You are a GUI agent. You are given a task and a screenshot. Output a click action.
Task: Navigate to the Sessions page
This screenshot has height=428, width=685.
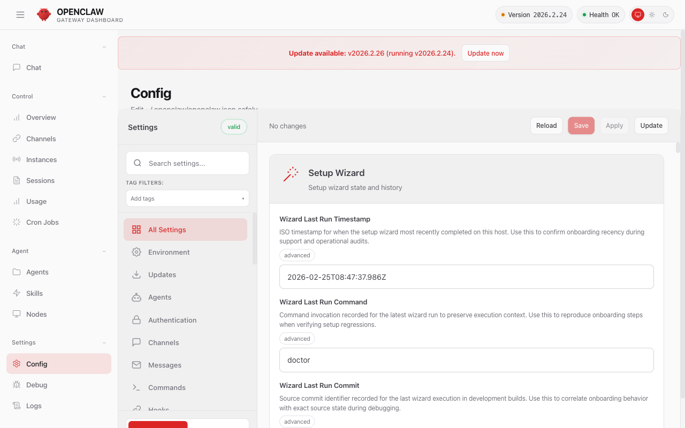[40, 180]
